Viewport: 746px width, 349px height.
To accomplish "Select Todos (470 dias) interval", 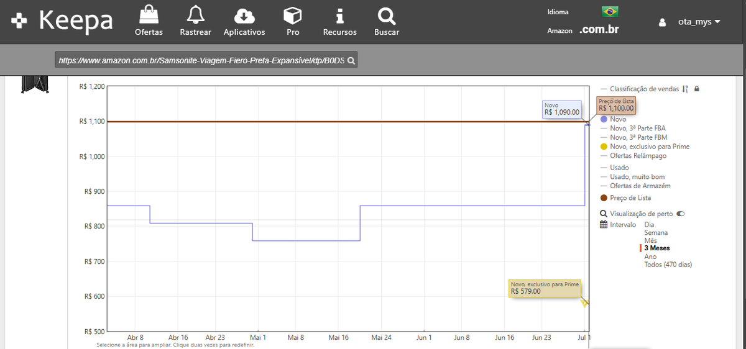I will (668, 265).
